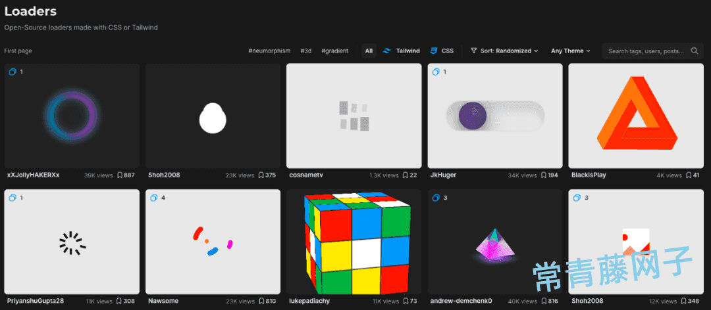This screenshot has width=711, height=310.
Task: Click the CSS logo icon
Action: pyautogui.click(x=434, y=51)
